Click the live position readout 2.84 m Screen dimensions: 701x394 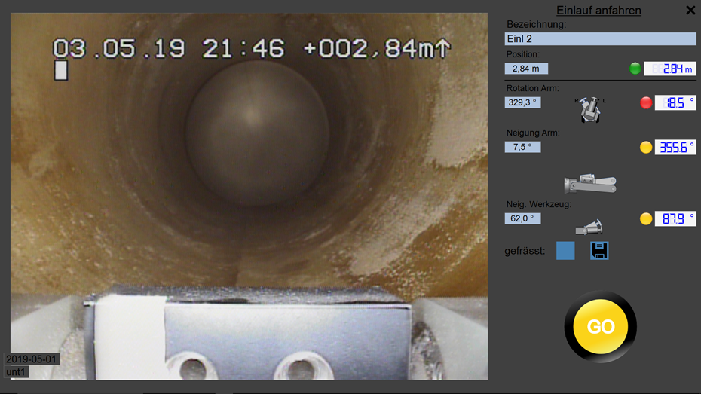pos(669,69)
